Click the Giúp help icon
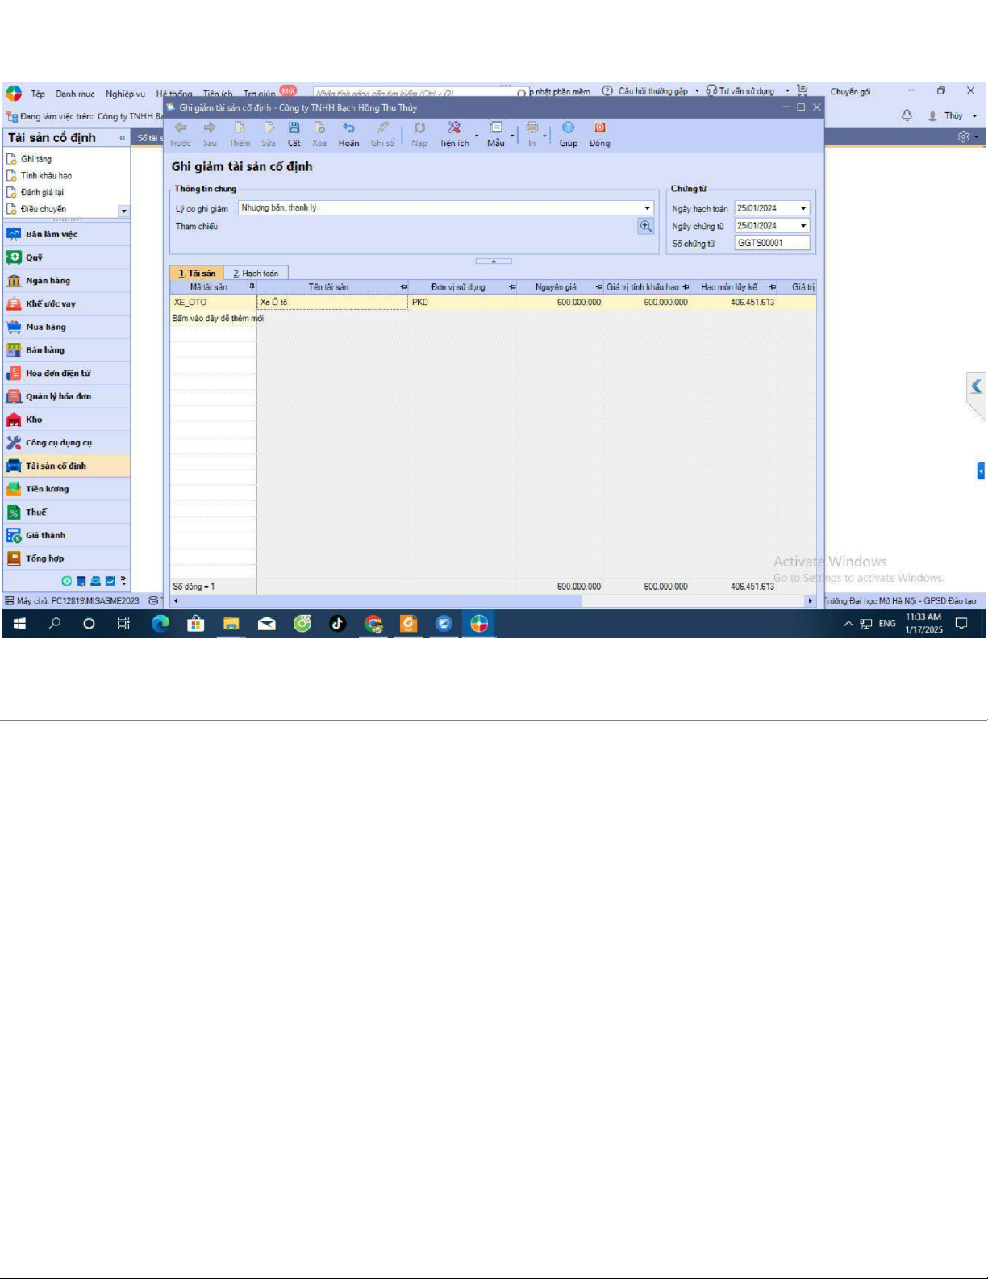 pos(568,128)
